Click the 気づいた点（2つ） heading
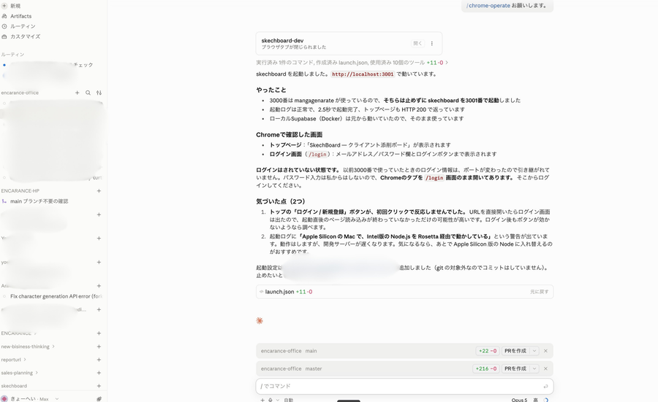Screen dimensions: 658x402 click(281, 201)
